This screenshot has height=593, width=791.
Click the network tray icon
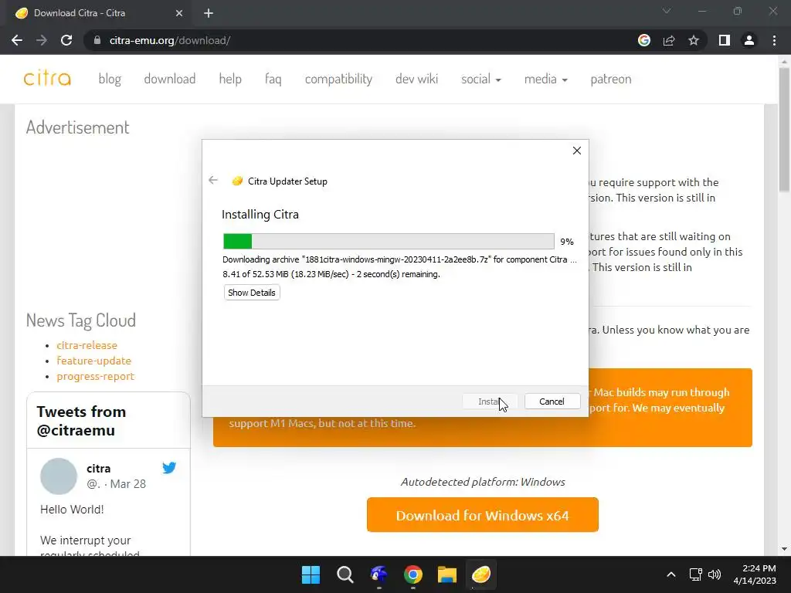click(696, 574)
